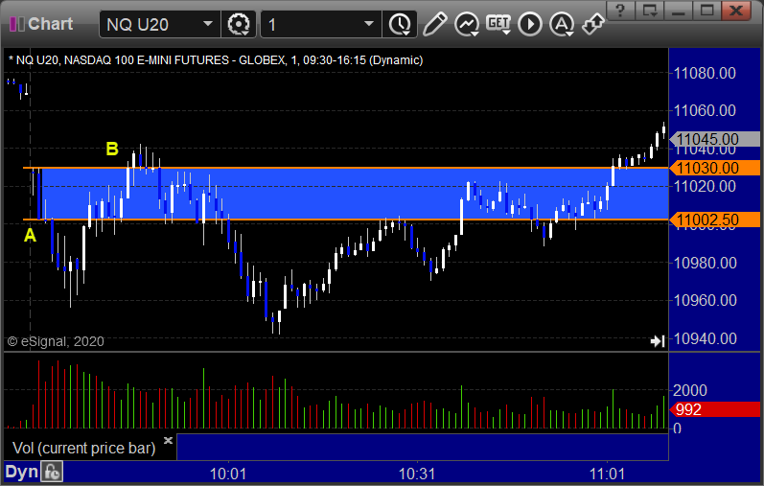Click the 11002.50 orange price marker

714,220
